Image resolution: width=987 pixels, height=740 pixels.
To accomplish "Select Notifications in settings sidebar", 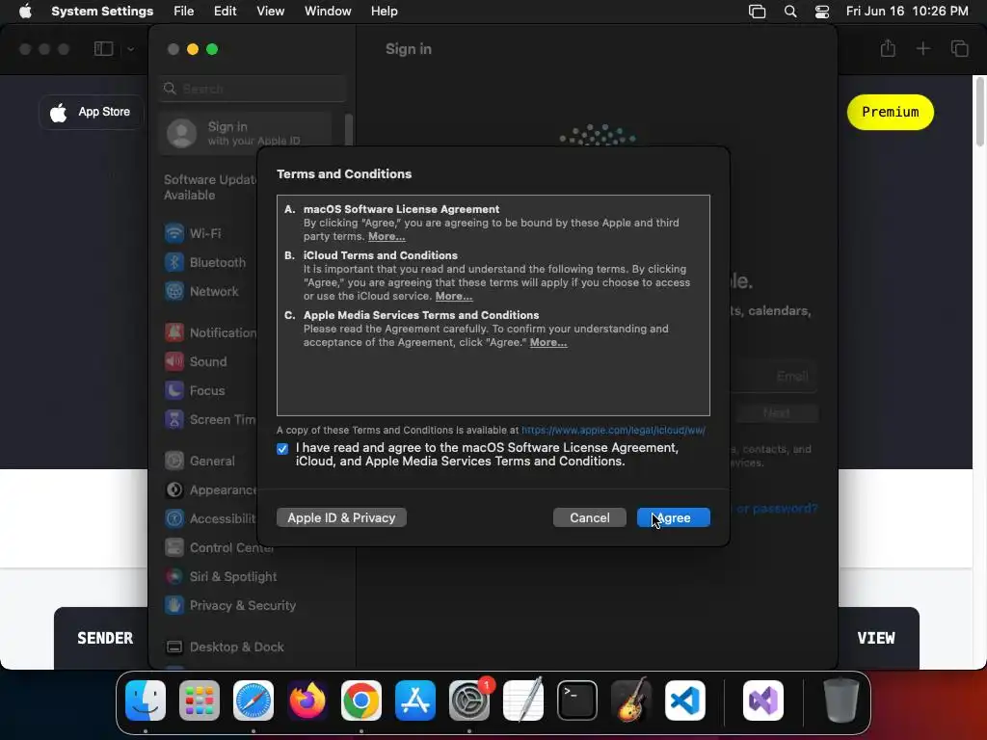I will point(209,332).
